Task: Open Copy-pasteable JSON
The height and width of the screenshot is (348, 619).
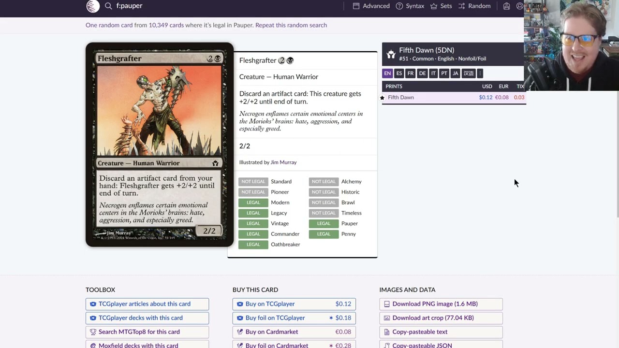Action: (441, 345)
